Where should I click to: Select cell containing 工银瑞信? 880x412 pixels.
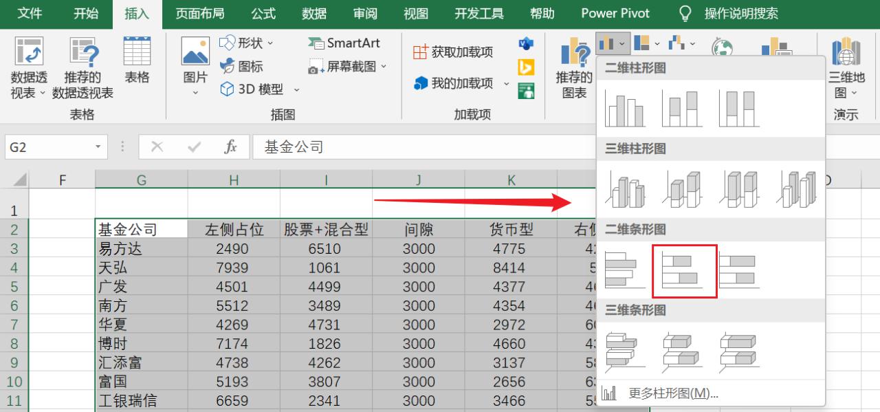pyautogui.click(x=142, y=400)
